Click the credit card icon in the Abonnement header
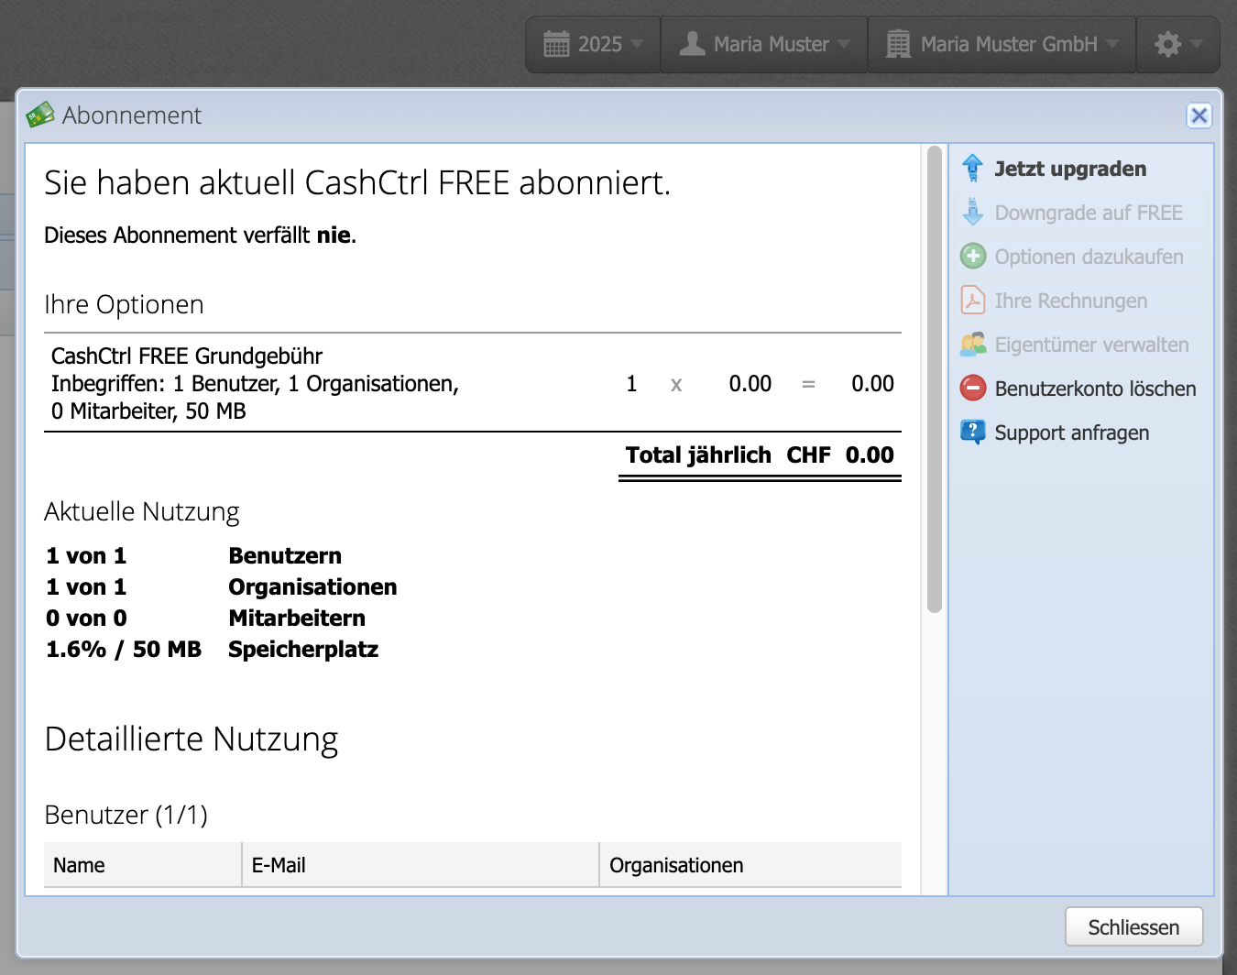 click(x=40, y=114)
